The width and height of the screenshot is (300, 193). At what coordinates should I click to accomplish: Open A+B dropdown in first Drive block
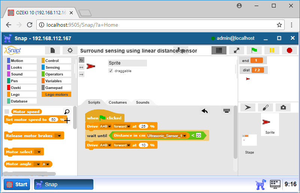point(105,126)
